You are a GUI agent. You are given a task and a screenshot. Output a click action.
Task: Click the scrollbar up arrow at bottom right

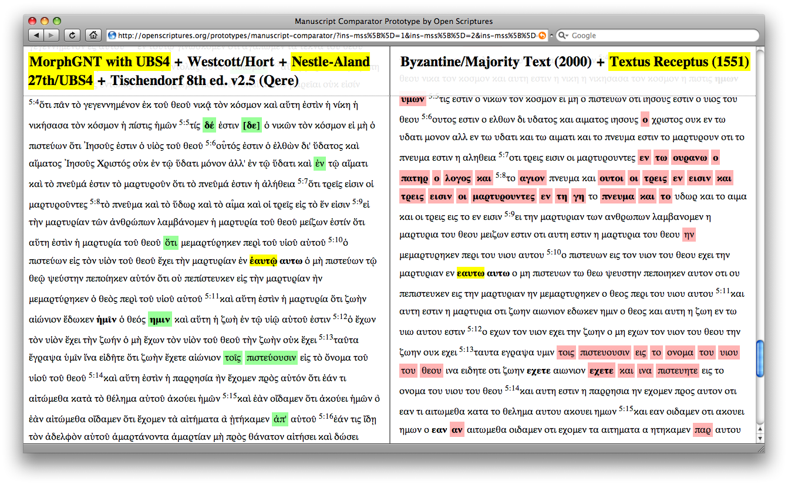tap(760, 430)
